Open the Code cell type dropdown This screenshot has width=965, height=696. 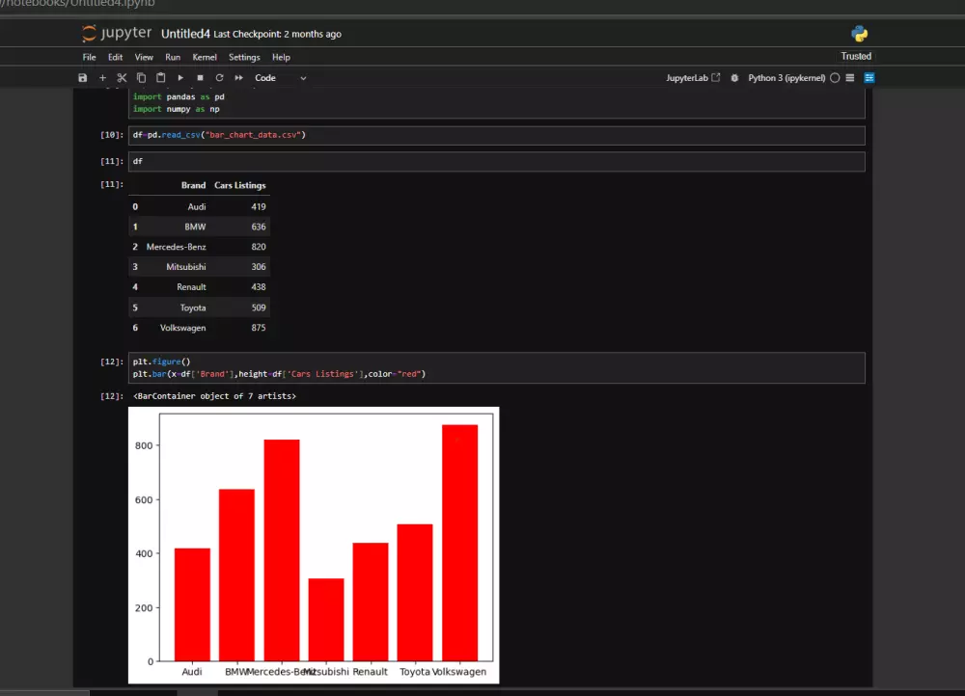tap(280, 78)
